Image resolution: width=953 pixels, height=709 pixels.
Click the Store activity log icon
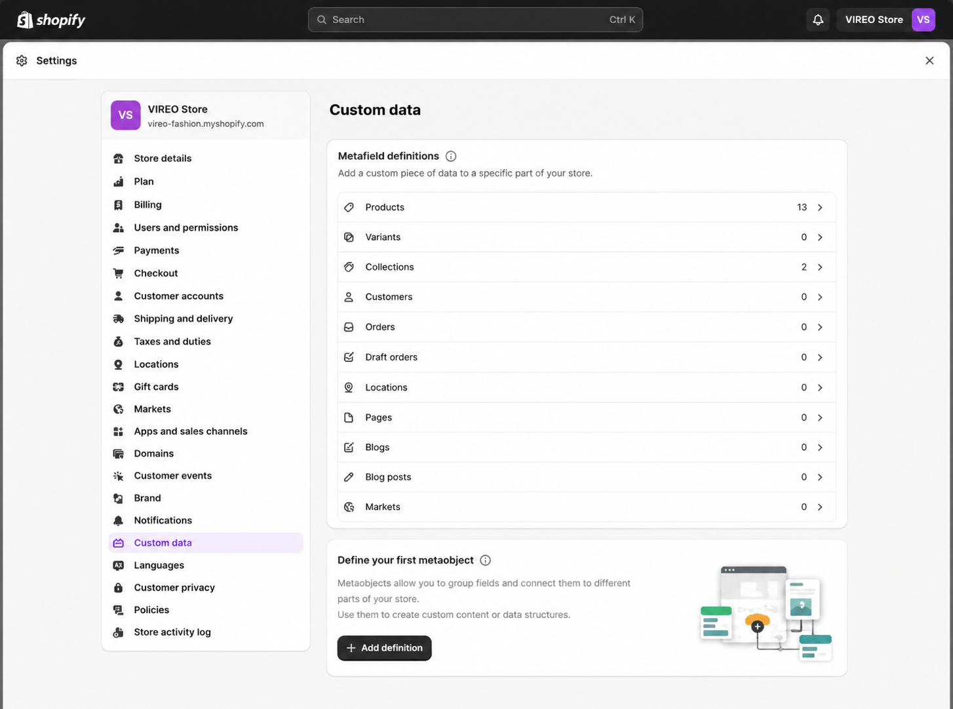tap(118, 632)
